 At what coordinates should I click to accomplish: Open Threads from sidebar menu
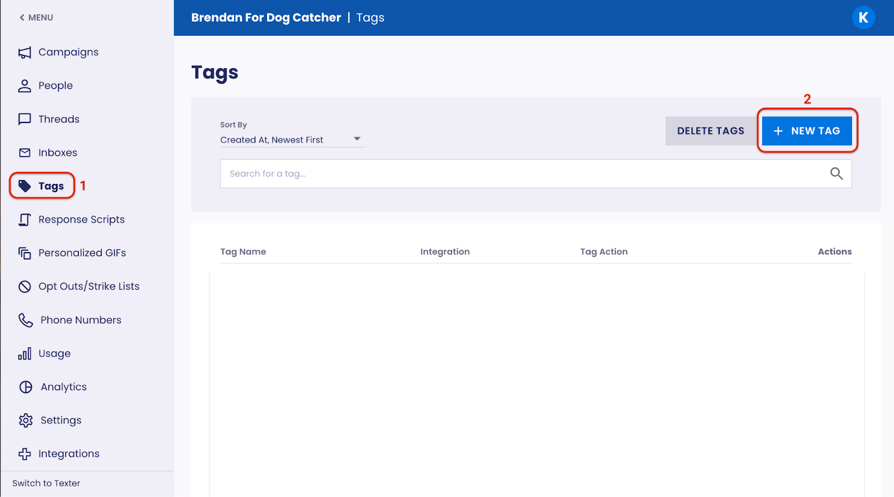(x=59, y=119)
